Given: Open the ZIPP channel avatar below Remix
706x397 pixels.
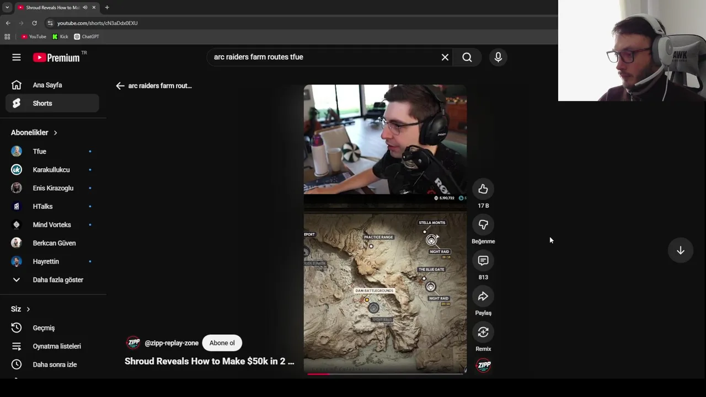Looking at the screenshot, I should click(483, 366).
